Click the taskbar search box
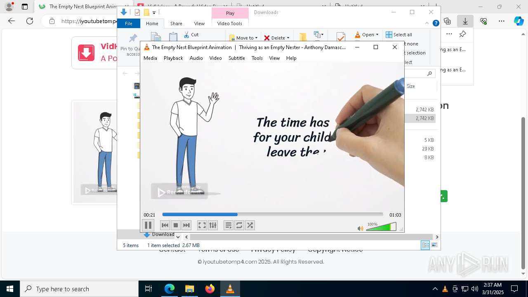This screenshot has height=297, width=528. (x=79, y=289)
